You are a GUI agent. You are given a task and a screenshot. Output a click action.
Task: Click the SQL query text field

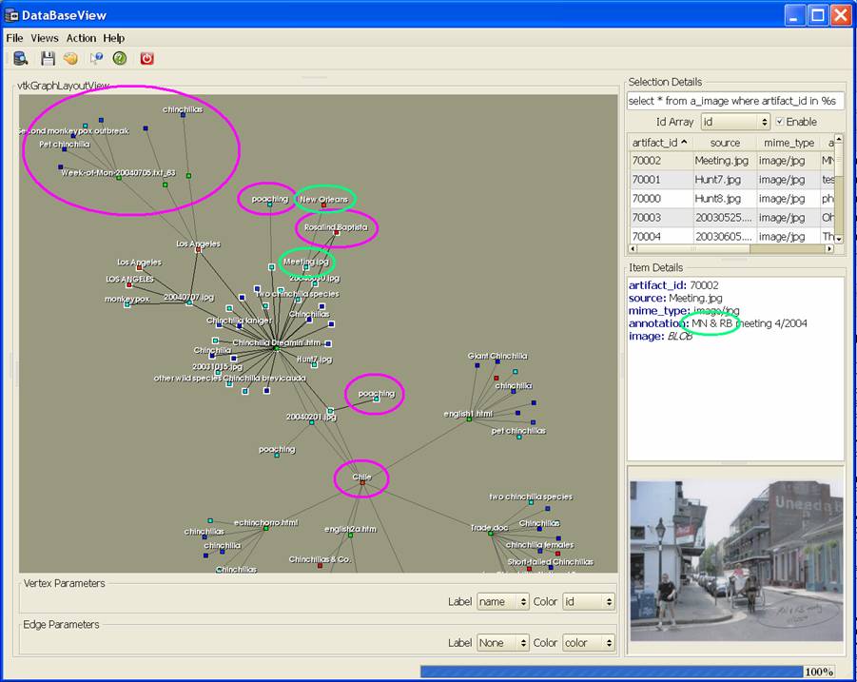click(x=734, y=101)
